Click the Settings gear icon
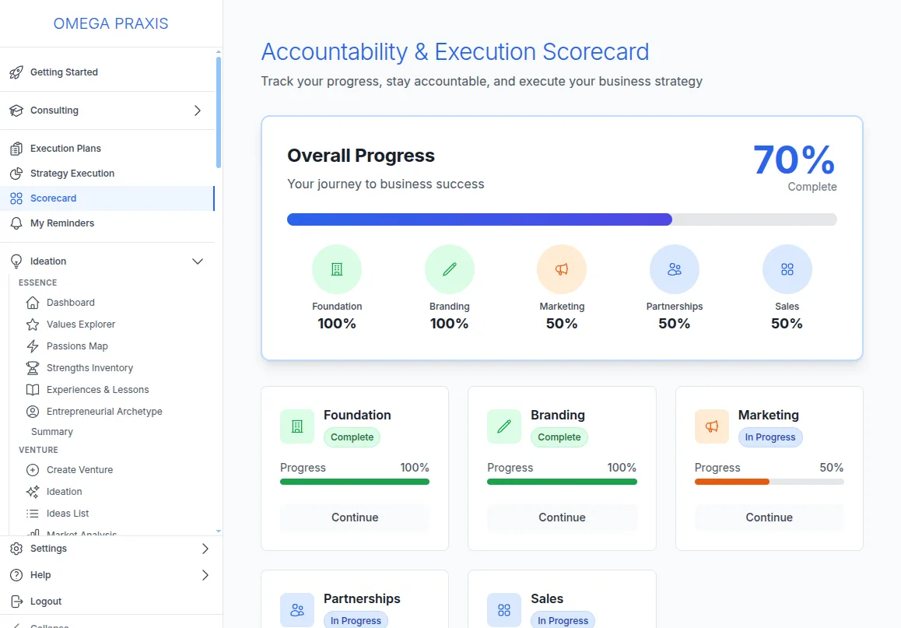The width and height of the screenshot is (901, 628). click(x=16, y=549)
